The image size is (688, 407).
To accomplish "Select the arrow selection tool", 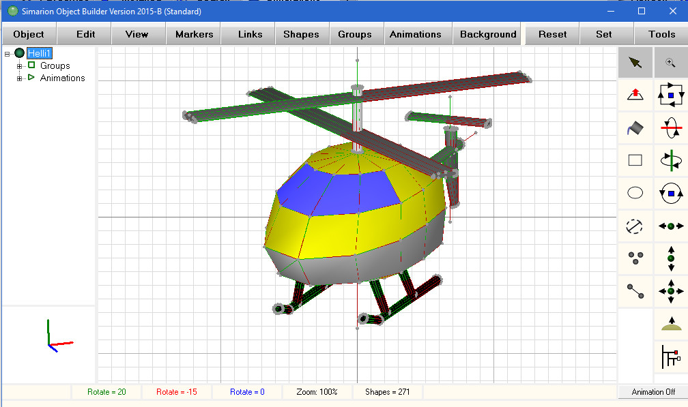I will [635, 62].
